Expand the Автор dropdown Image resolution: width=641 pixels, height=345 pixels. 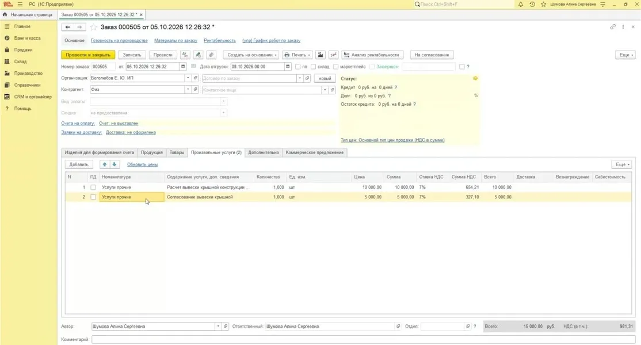click(218, 327)
